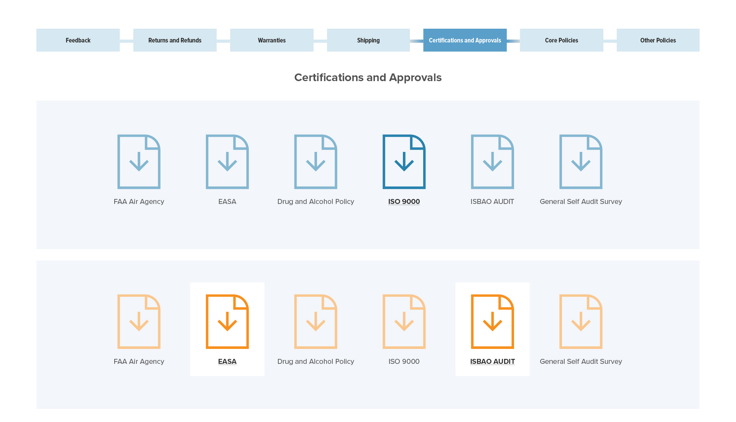Click the orange ISO 9000 document icon
The height and width of the screenshot is (422, 736).
(x=404, y=321)
